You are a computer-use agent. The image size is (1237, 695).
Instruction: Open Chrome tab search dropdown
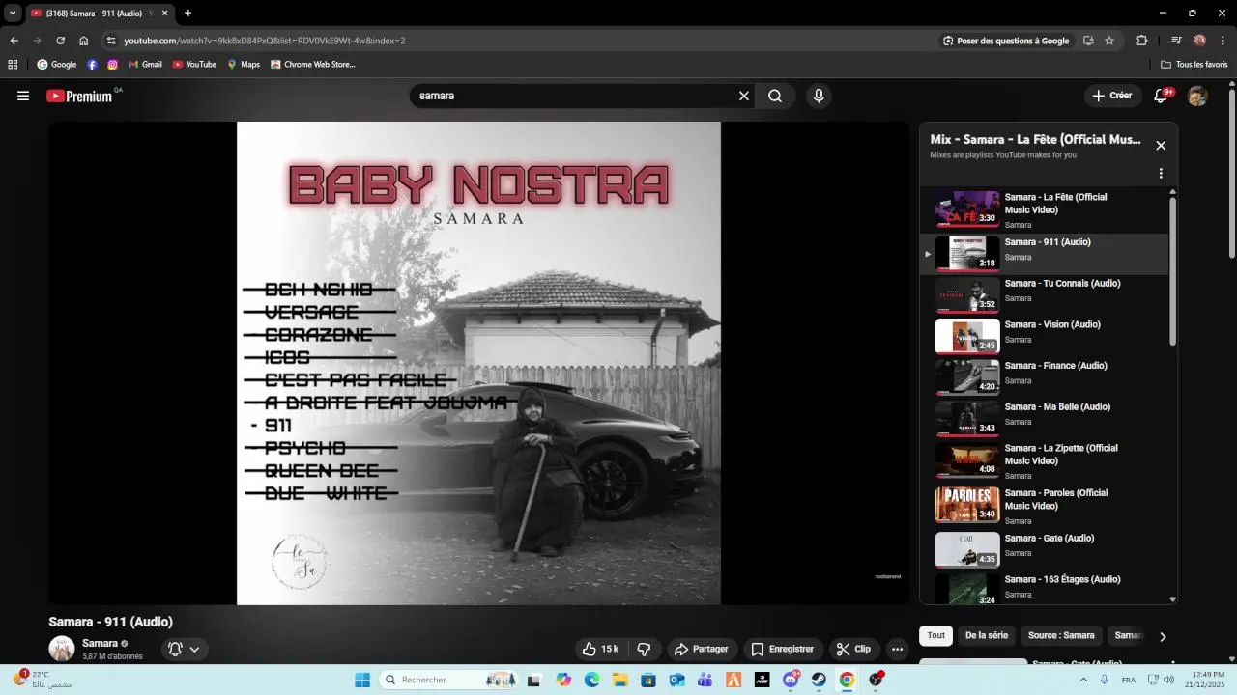pyautogui.click(x=13, y=13)
